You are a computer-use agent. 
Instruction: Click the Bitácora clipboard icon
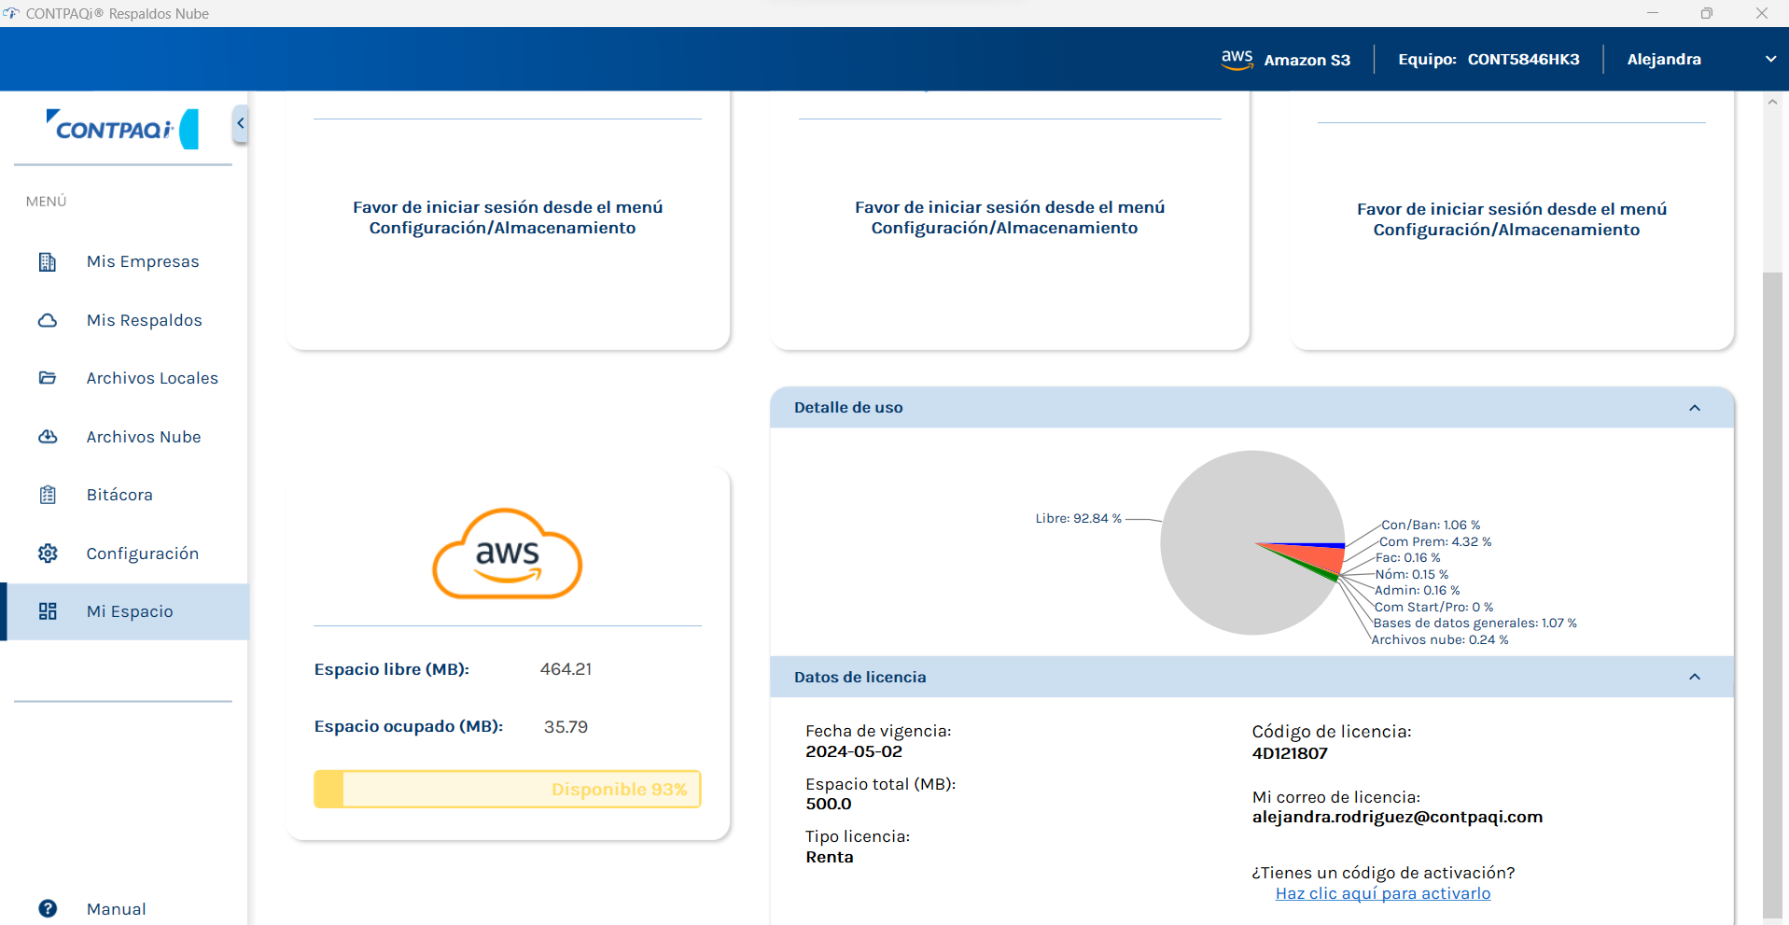[x=48, y=495]
